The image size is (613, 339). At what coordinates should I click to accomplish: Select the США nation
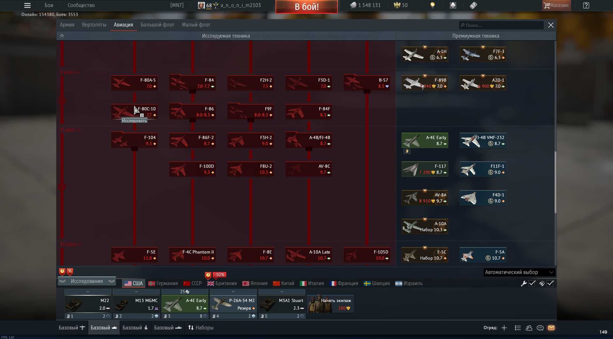[x=134, y=284]
